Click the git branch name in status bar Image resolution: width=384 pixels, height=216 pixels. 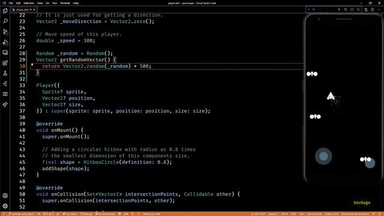pos(22,214)
